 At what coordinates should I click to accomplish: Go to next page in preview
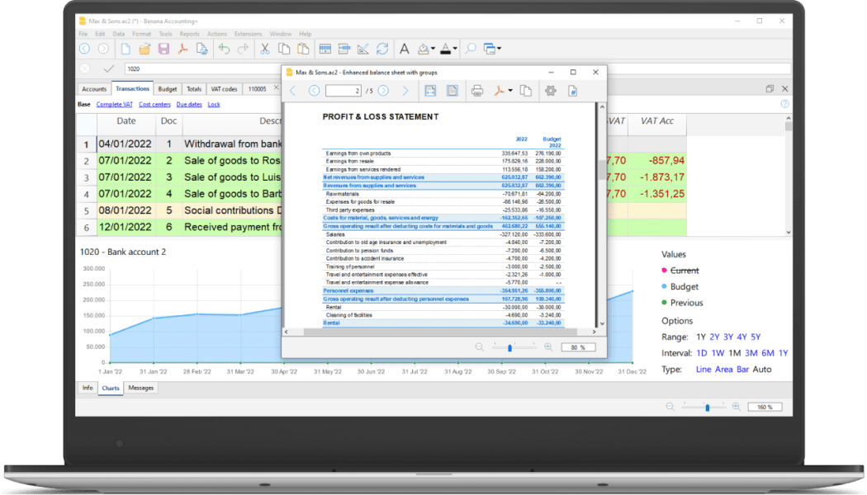(x=383, y=91)
